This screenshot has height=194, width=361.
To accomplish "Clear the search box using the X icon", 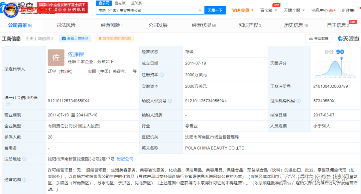I will tap(200, 10).
